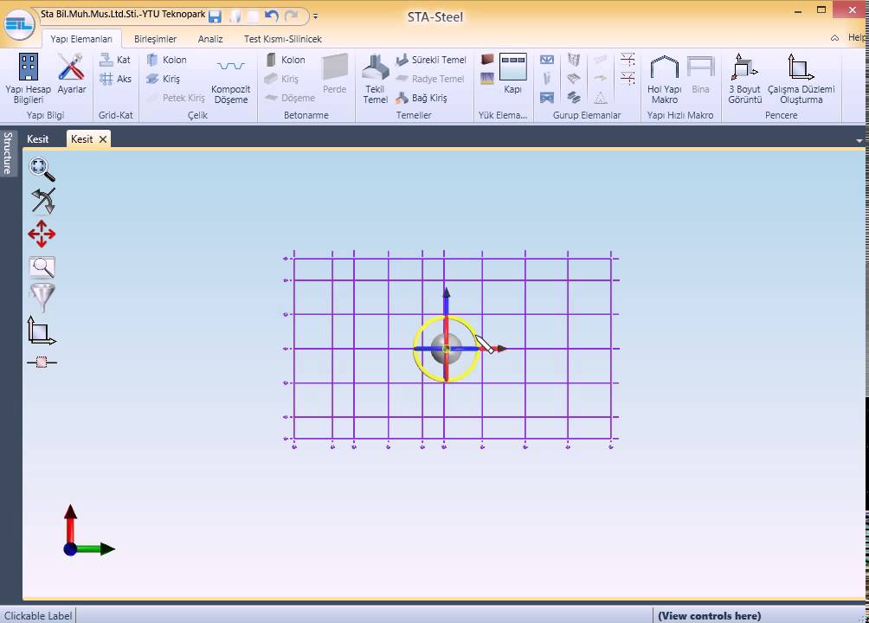Click the distributed load icon below the wall
The image size is (869, 623).
coord(487,79)
